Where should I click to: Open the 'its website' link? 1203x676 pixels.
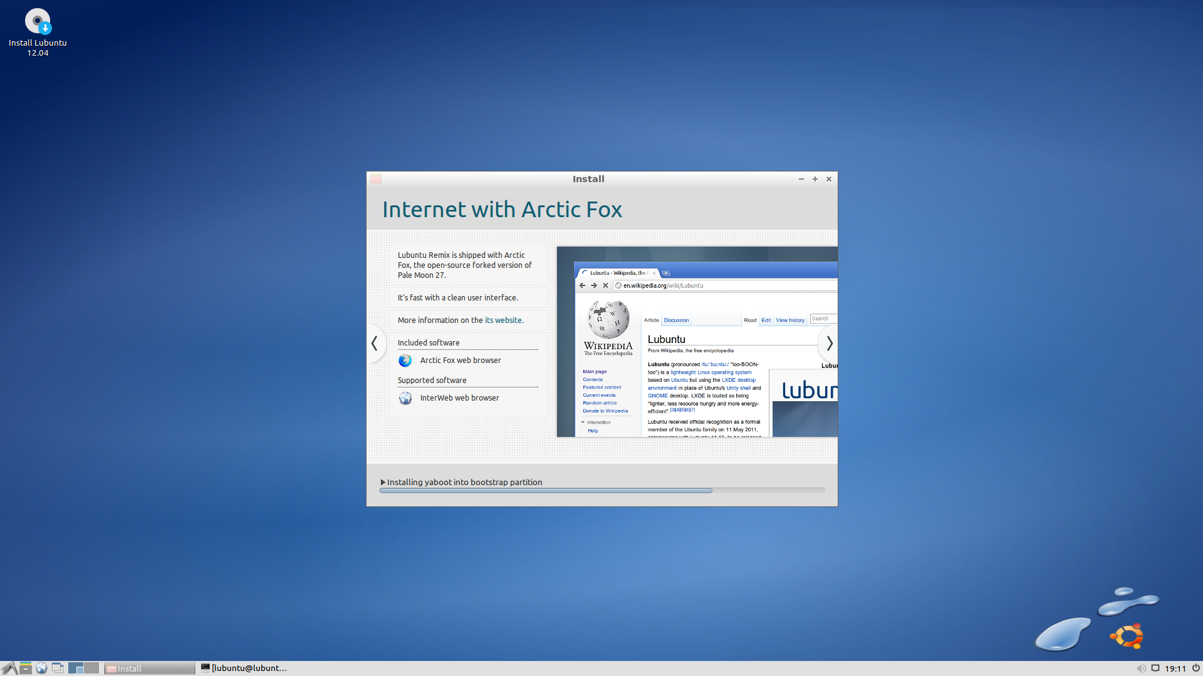pos(503,320)
